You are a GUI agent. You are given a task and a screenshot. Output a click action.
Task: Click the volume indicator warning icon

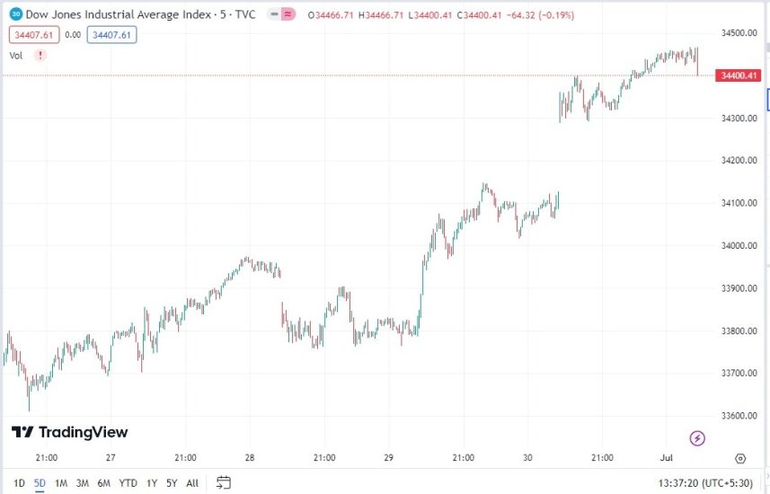tap(40, 55)
